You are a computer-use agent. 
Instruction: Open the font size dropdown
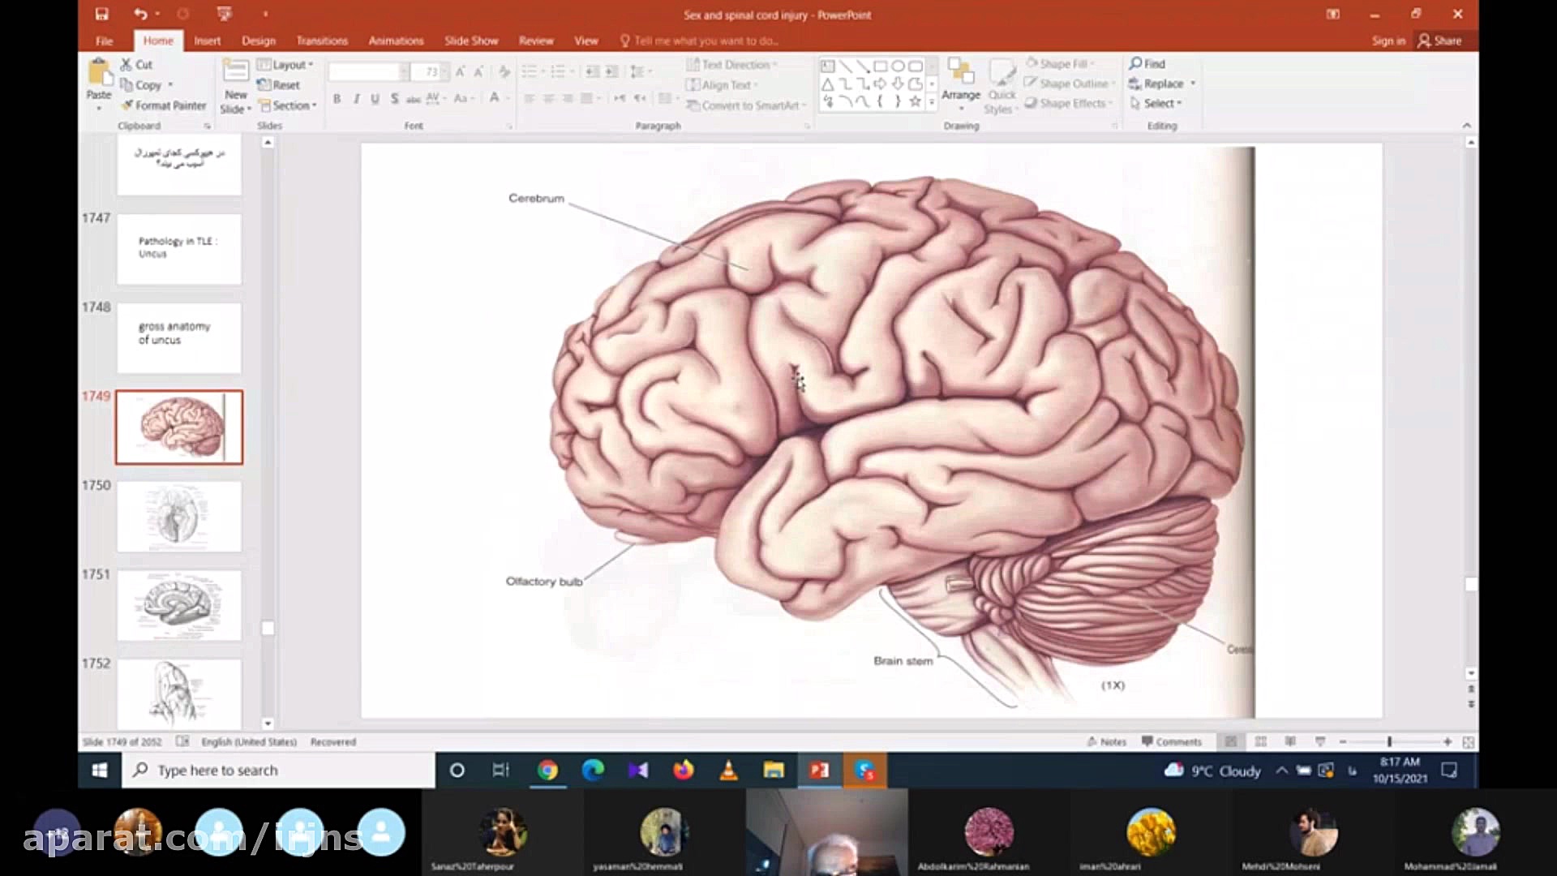pos(444,72)
